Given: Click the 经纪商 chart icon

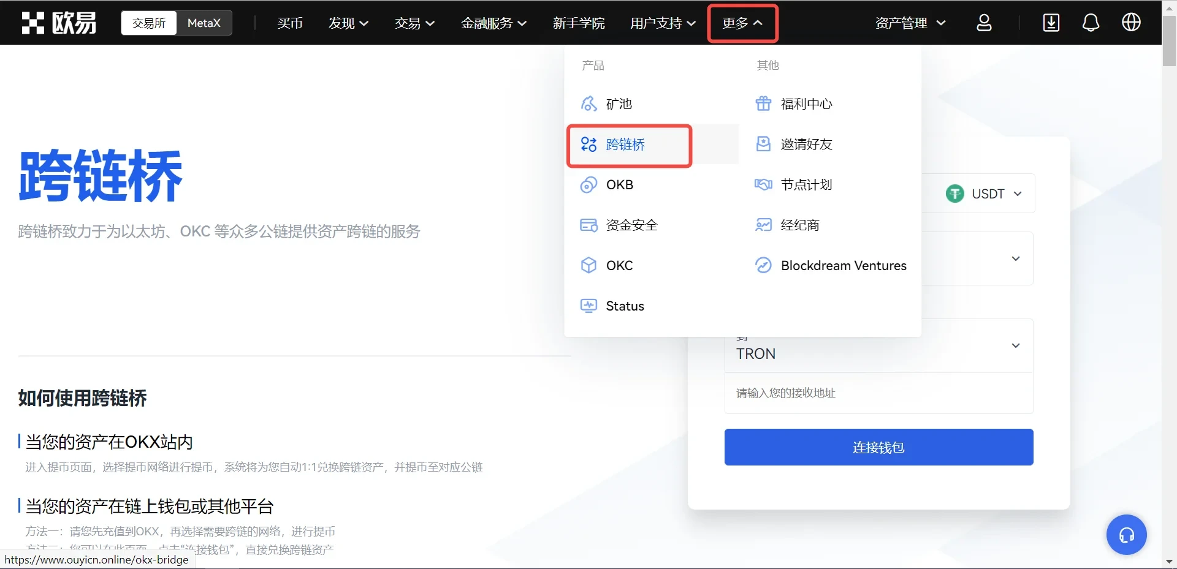Looking at the screenshot, I should (x=763, y=225).
